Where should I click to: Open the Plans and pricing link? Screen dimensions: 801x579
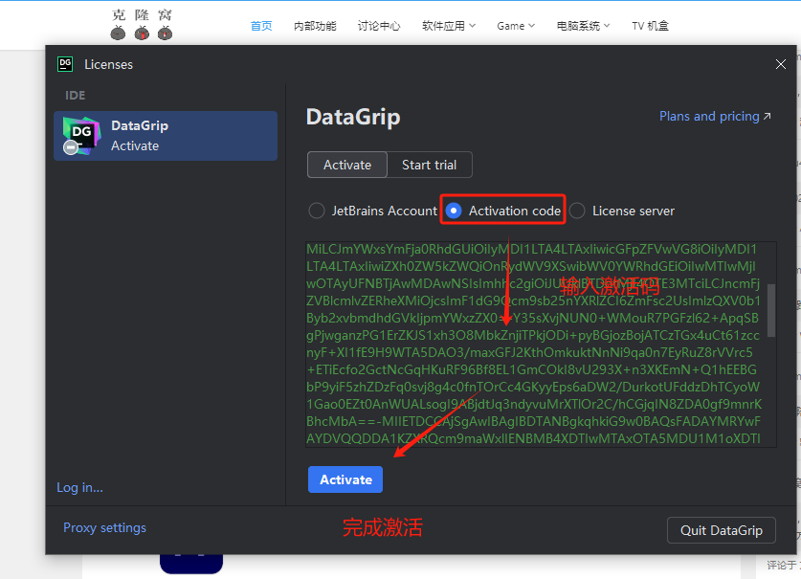pos(715,116)
